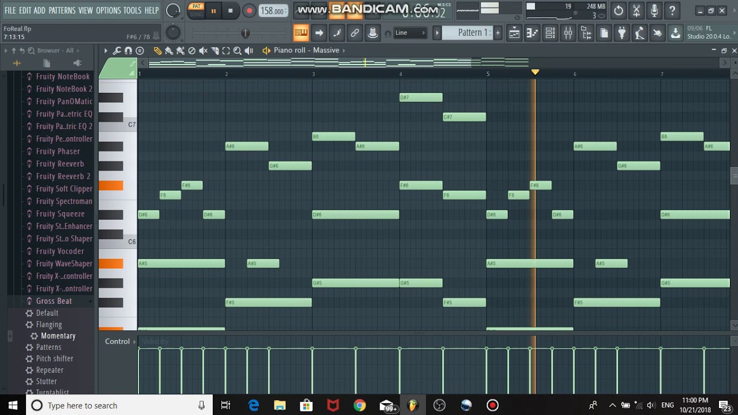Select the Mute tool in piano roll

203,51
